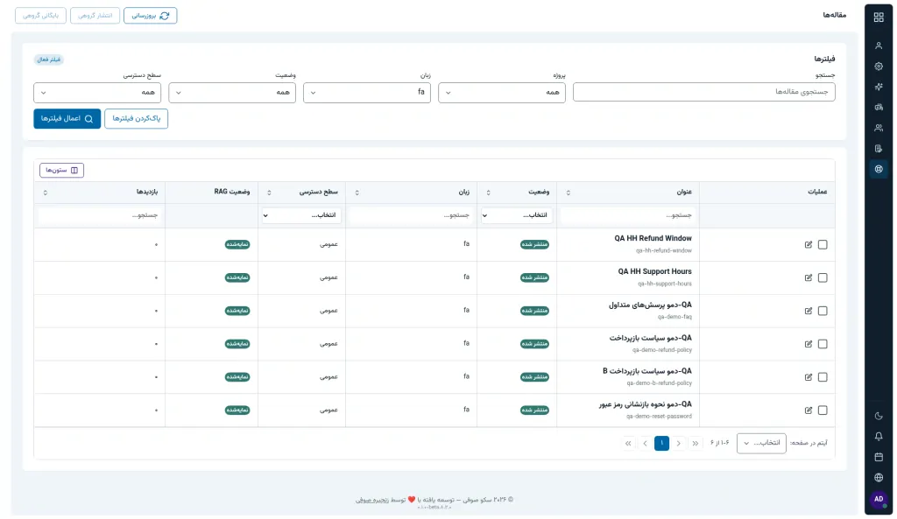Open the ستون‌ها columns button
Image resolution: width=897 pixels, height=519 pixels.
[x=62, y=171]
